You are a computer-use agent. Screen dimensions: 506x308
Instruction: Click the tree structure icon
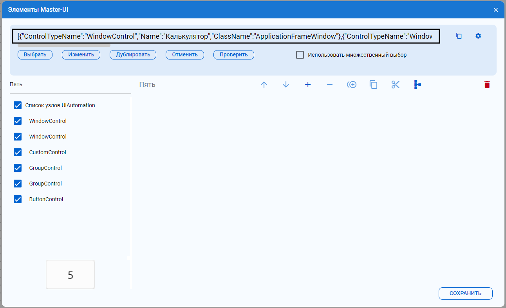(417, 85)
